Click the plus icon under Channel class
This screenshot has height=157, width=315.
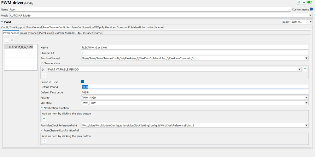click(x=44, y=75)
